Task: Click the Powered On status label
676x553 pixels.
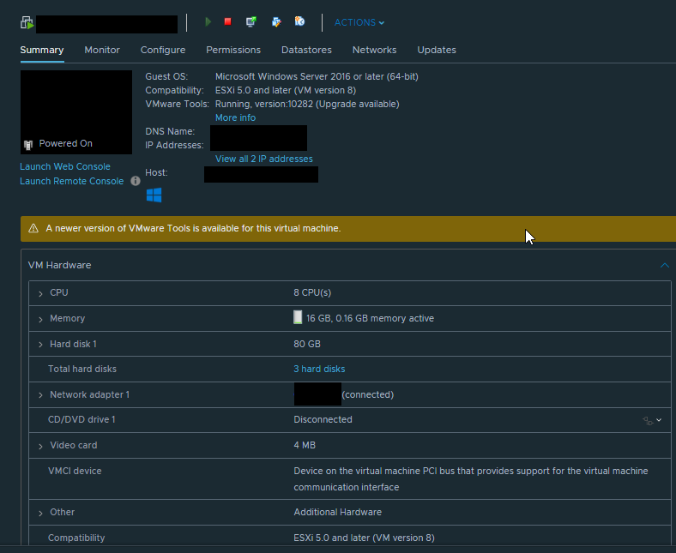Action: 65,143
